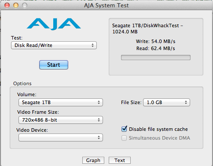Click the gray zoom window button
The image size is (213, 166).
(x=25, y=5)
